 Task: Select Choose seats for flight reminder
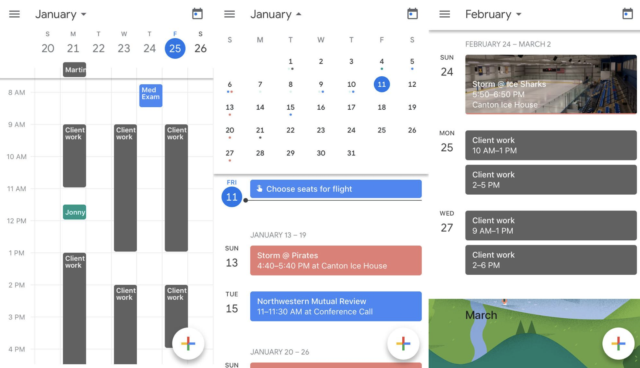click(335, 189)
